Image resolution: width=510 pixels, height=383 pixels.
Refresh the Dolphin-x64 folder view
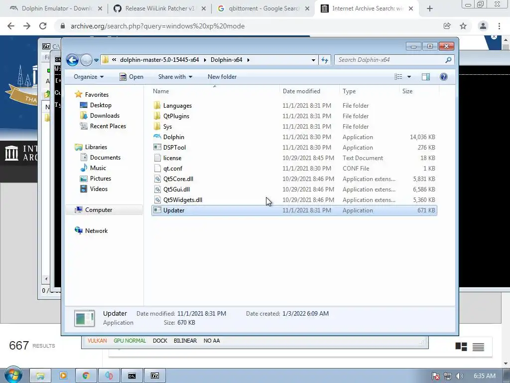coord(325,60)
